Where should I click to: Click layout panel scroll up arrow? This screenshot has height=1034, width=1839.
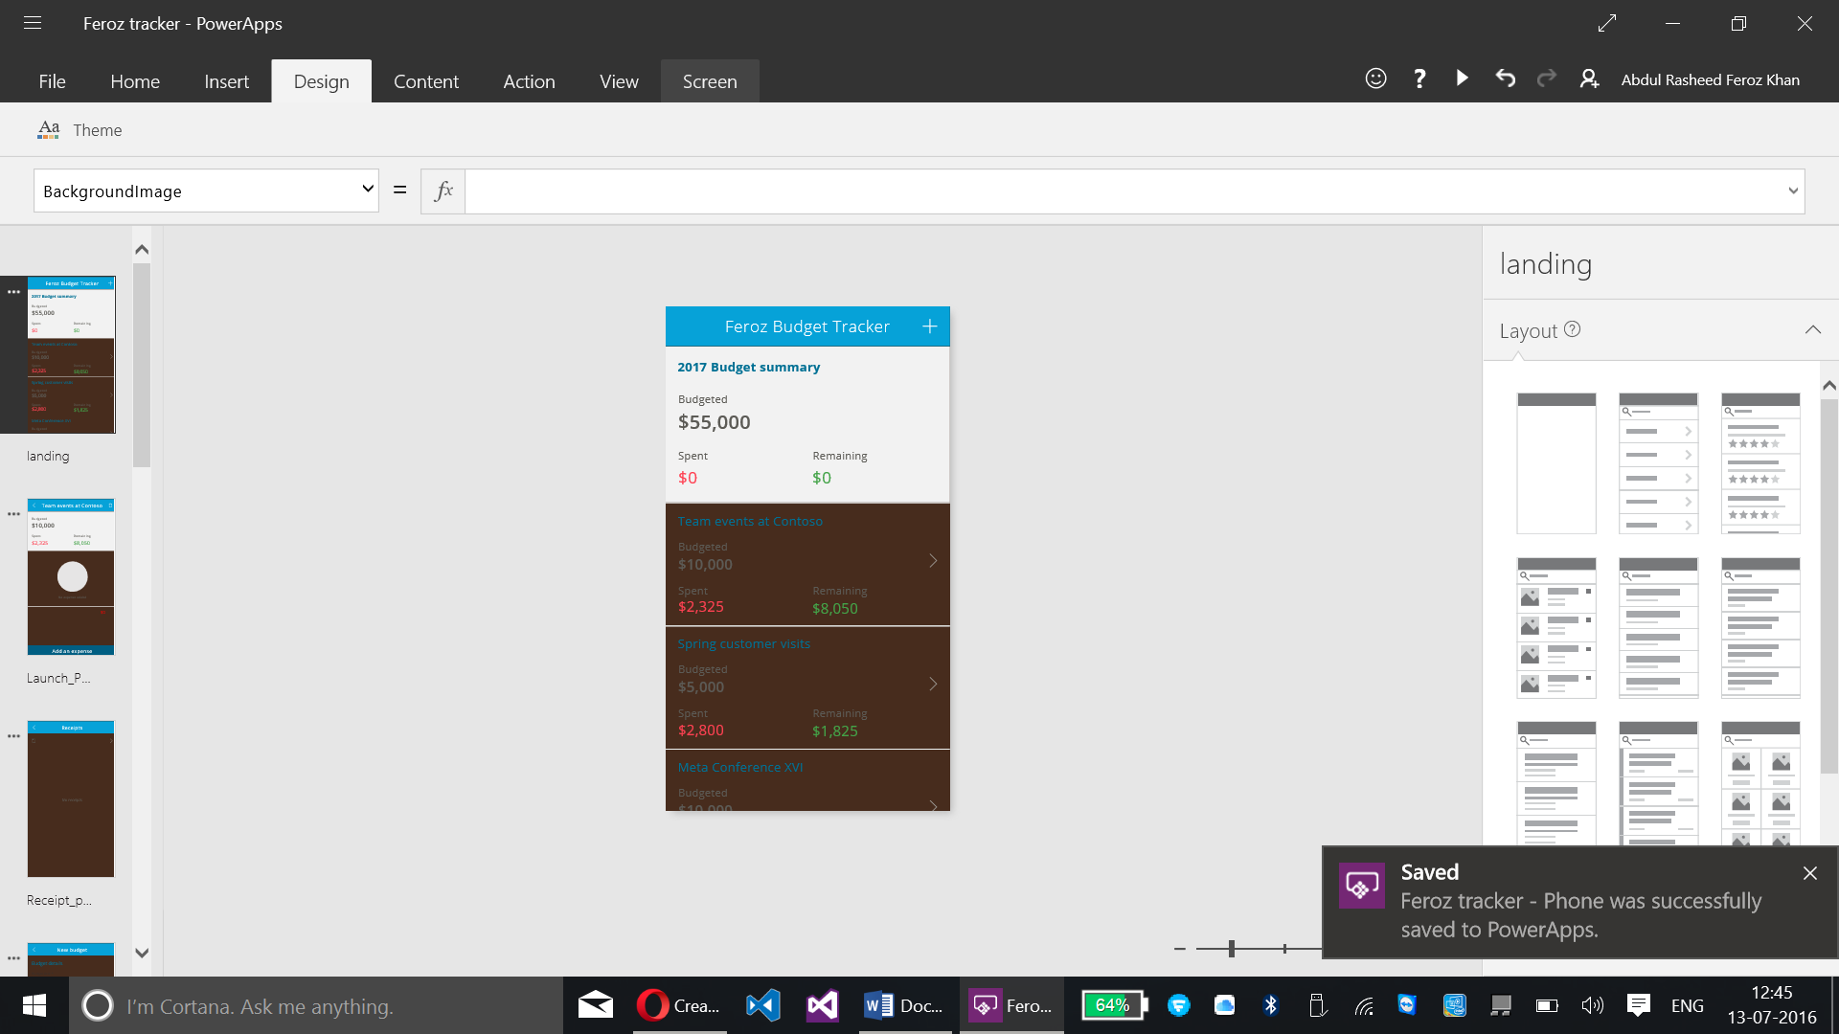(1829, 386)
